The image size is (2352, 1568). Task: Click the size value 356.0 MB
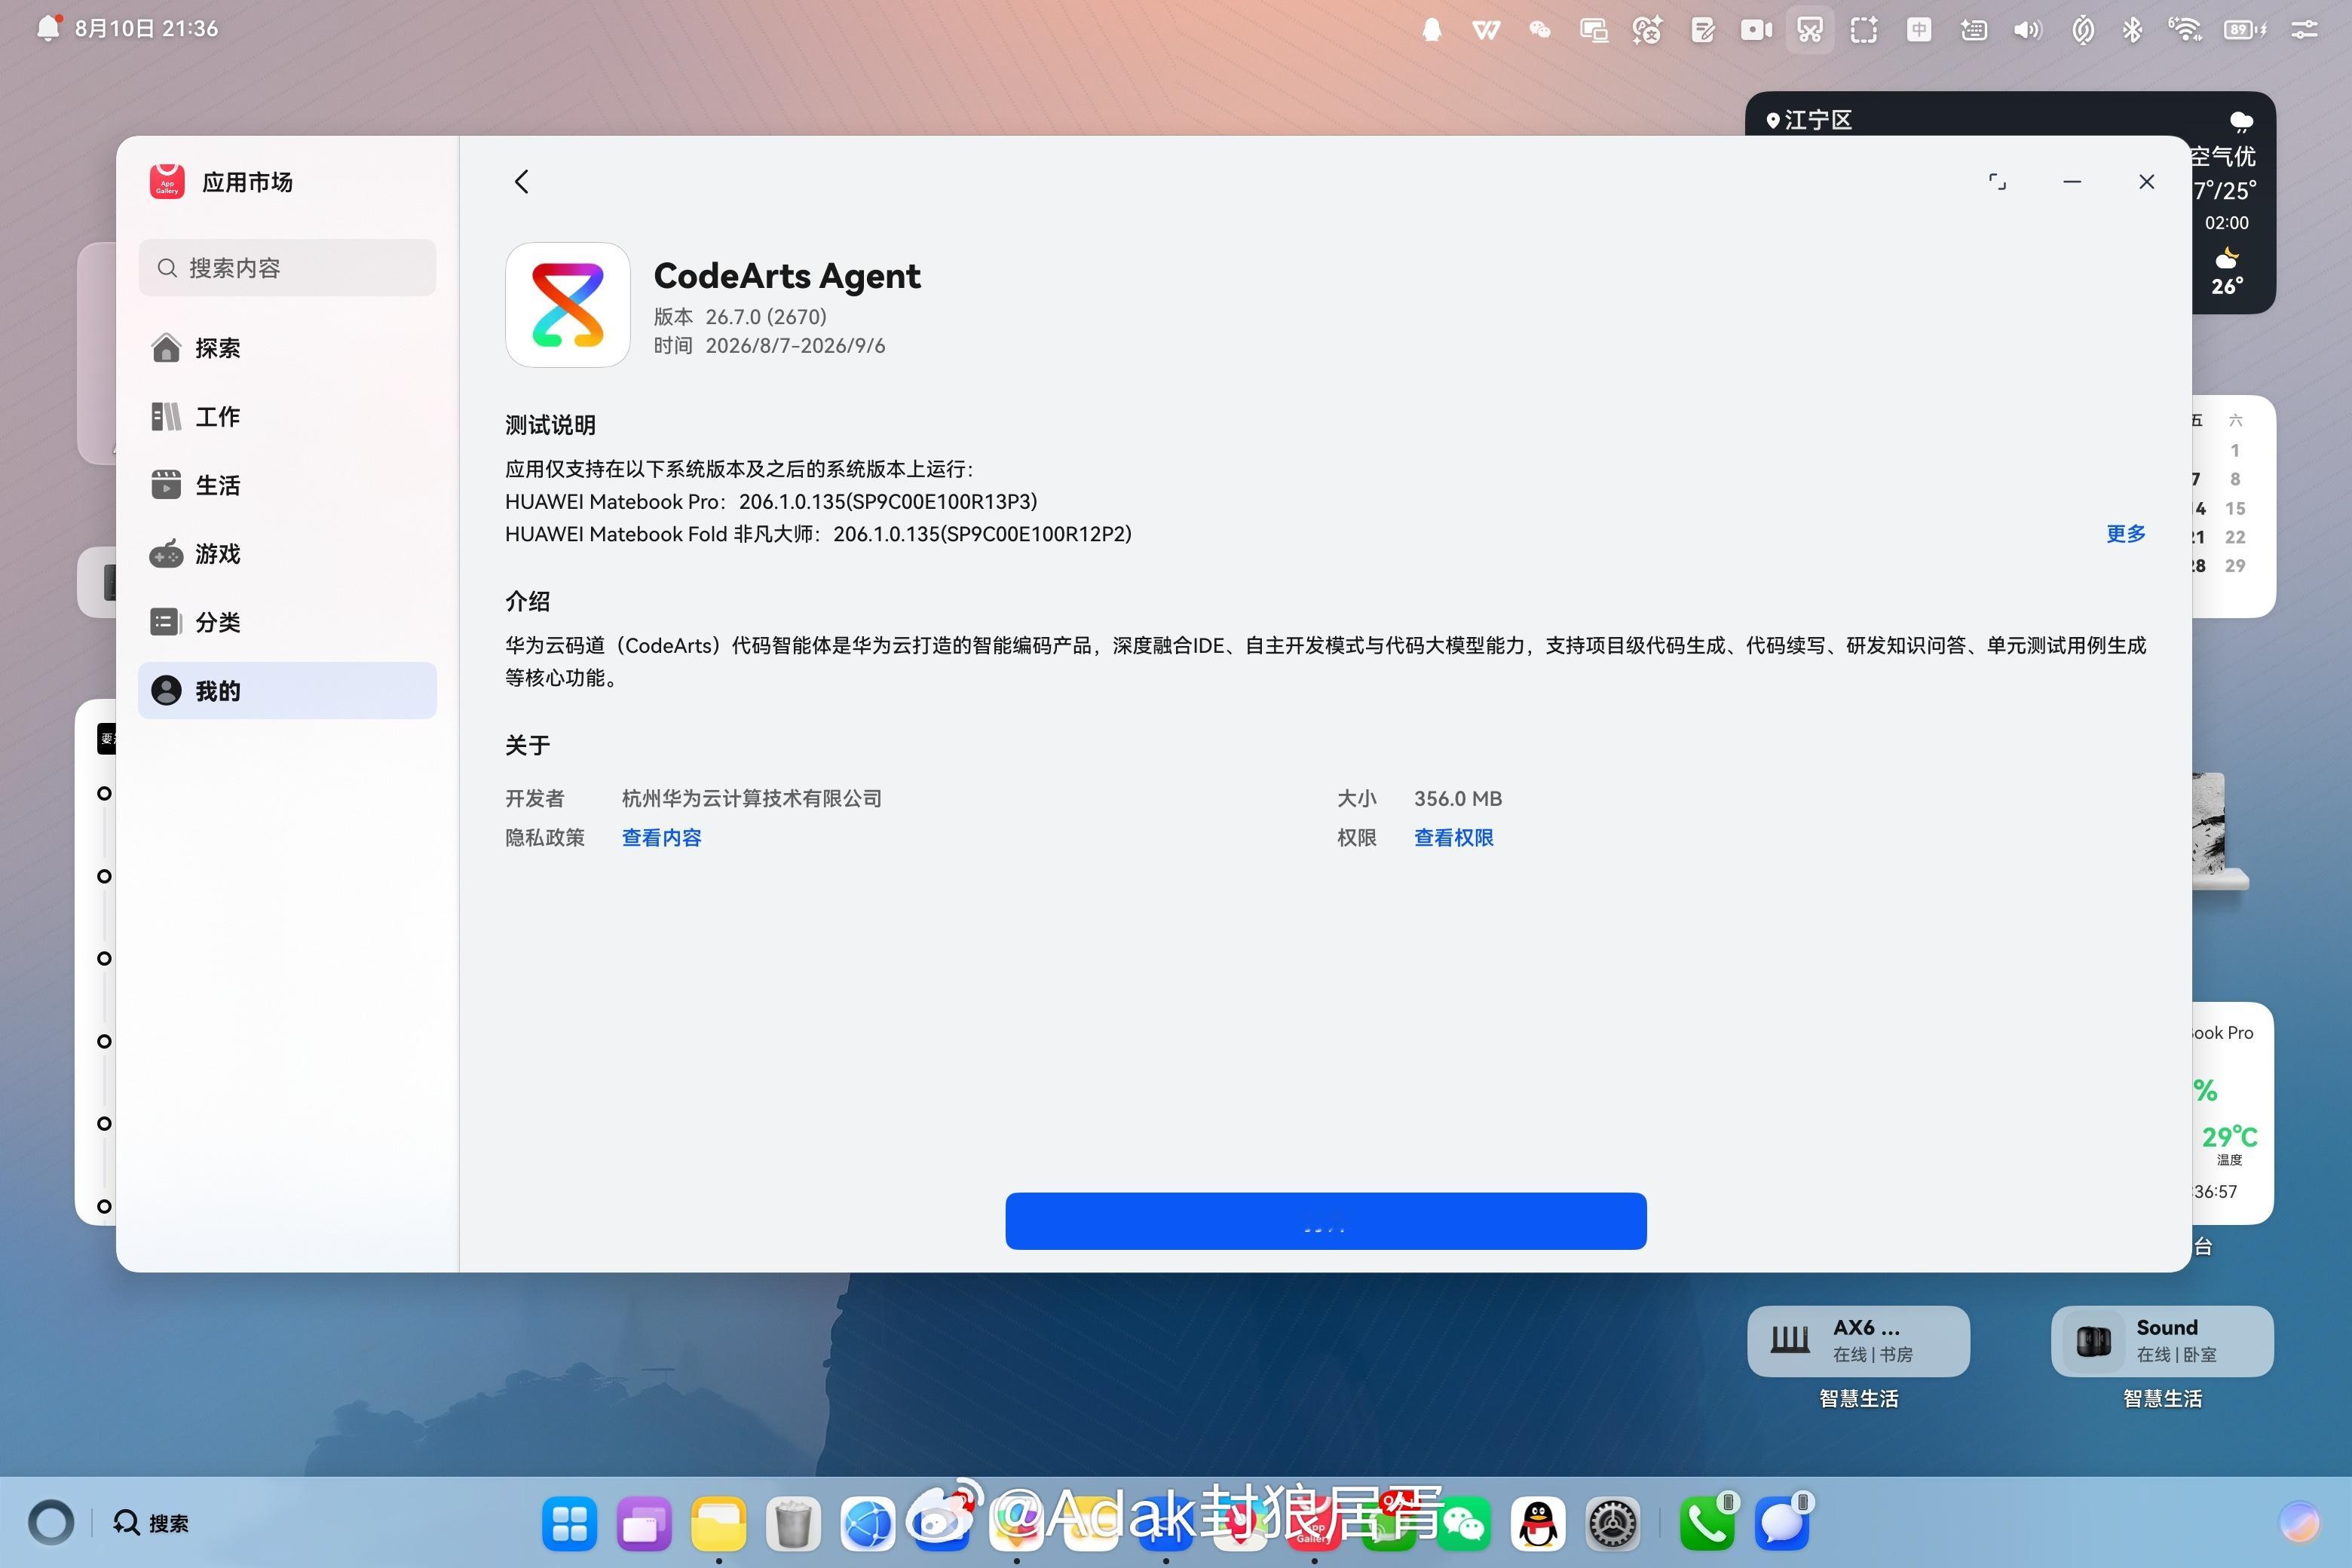click(1458, 799)
